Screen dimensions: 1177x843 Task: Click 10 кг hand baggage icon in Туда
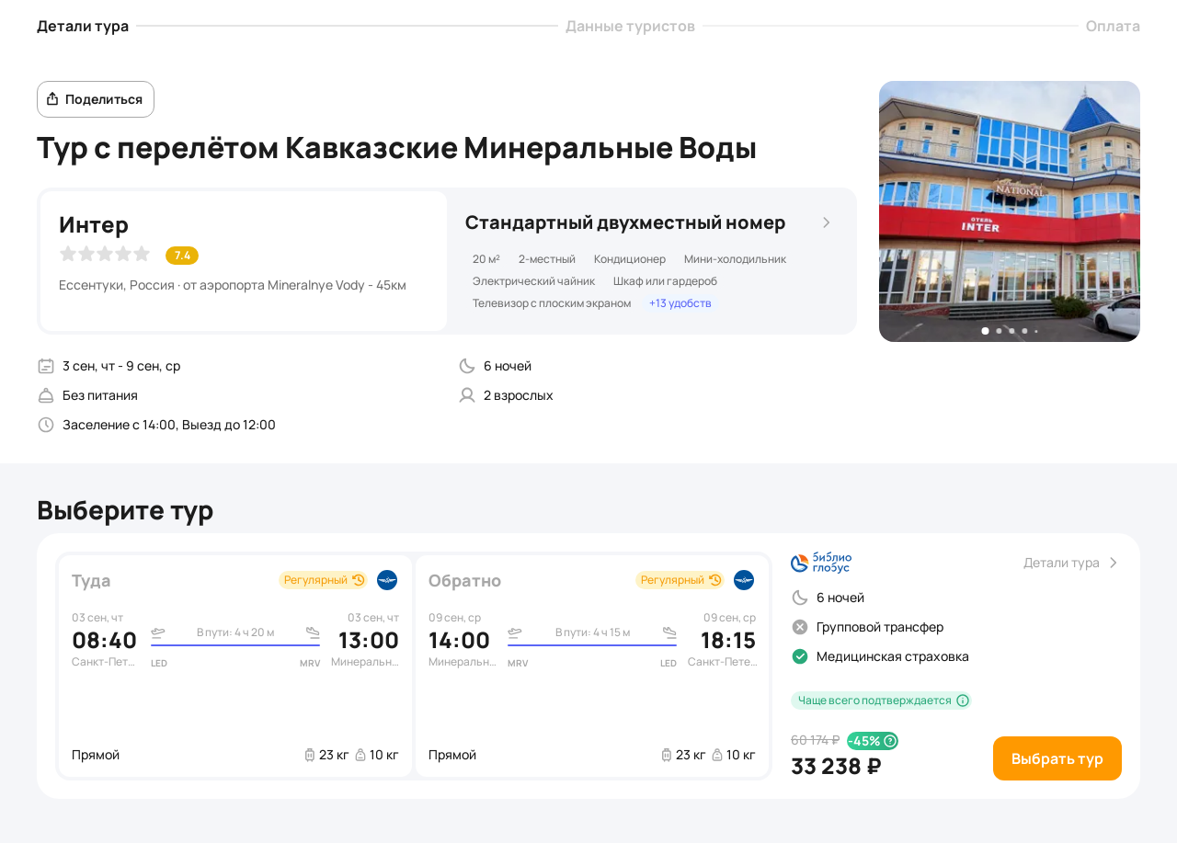(360, 755)
